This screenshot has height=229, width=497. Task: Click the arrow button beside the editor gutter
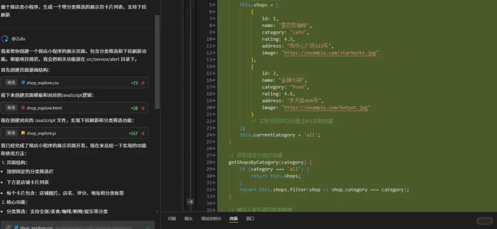pyautogui.click(x=190, y=201)
